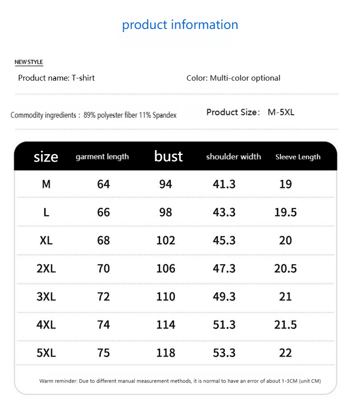Click the XL size row label
Screen dimensions: 352x404
(x=46, y=241)
